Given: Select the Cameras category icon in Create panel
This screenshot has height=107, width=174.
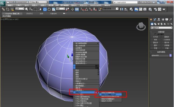Looking at the screenshot, I should (162, 24).
